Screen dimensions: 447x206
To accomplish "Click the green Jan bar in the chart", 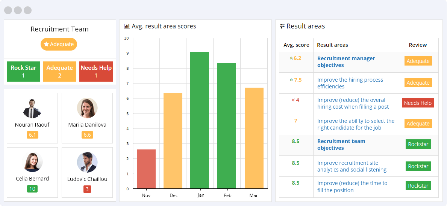I will (x=200, y=120).
